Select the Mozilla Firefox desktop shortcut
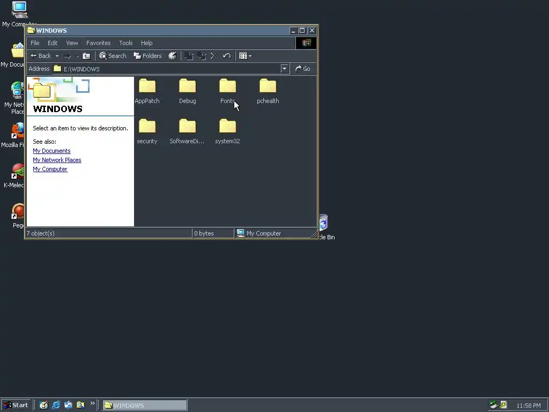 pyautogui.click(x=13, y=135)
